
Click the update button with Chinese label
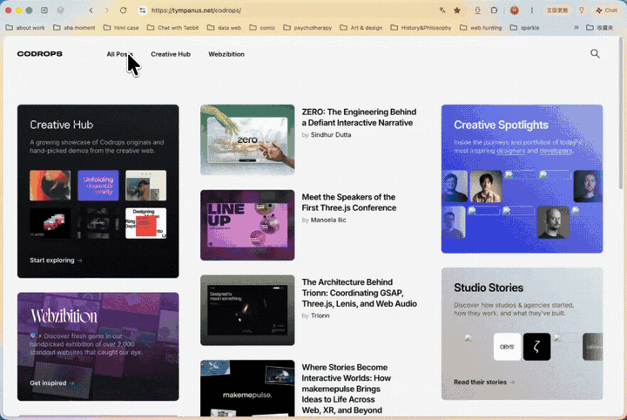click(x=557, y=10)
